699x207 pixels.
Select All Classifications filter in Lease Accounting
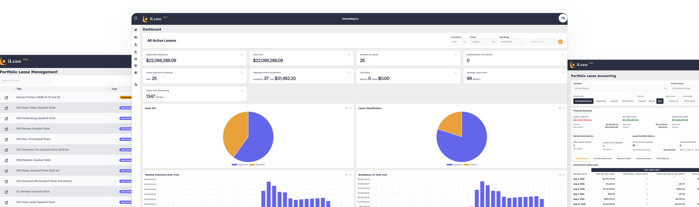(x=583, y=101)
